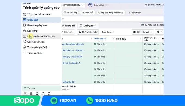Start Thử nghiệm A/B test
The height and width of the screenshot is (106, 185).
pos(88,32)
